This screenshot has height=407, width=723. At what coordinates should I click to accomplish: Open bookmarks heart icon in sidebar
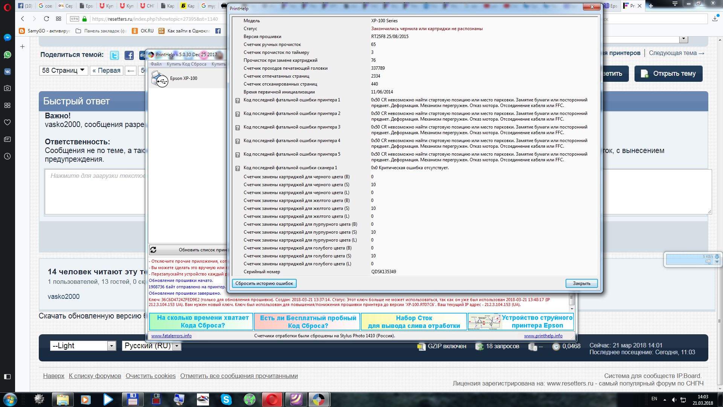pos(7,122)
